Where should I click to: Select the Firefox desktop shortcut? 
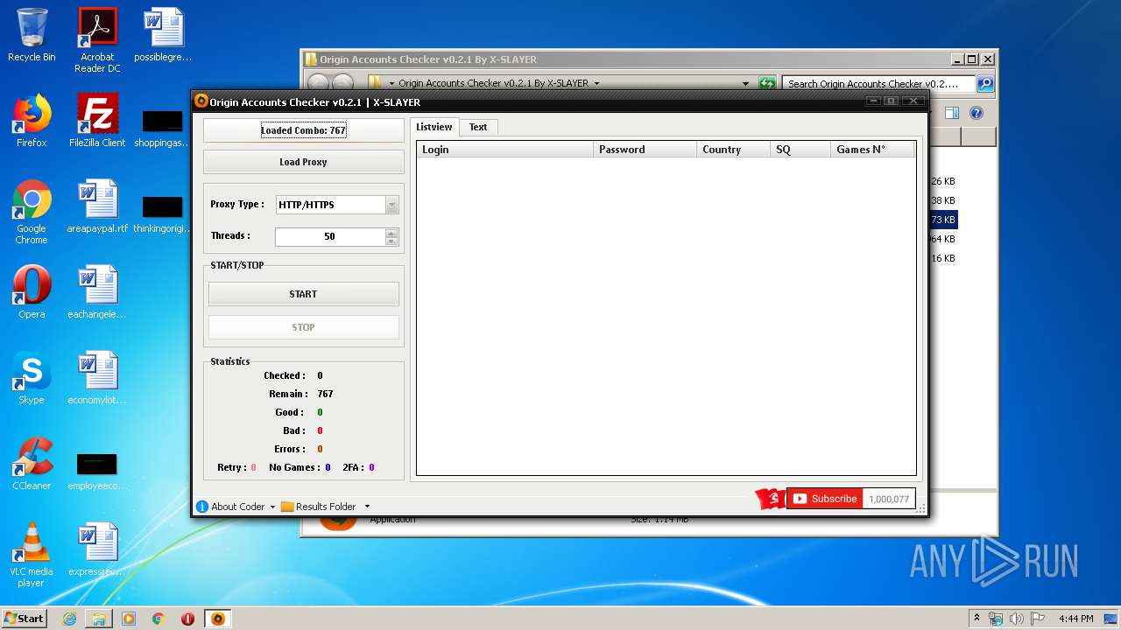point(32,122)
